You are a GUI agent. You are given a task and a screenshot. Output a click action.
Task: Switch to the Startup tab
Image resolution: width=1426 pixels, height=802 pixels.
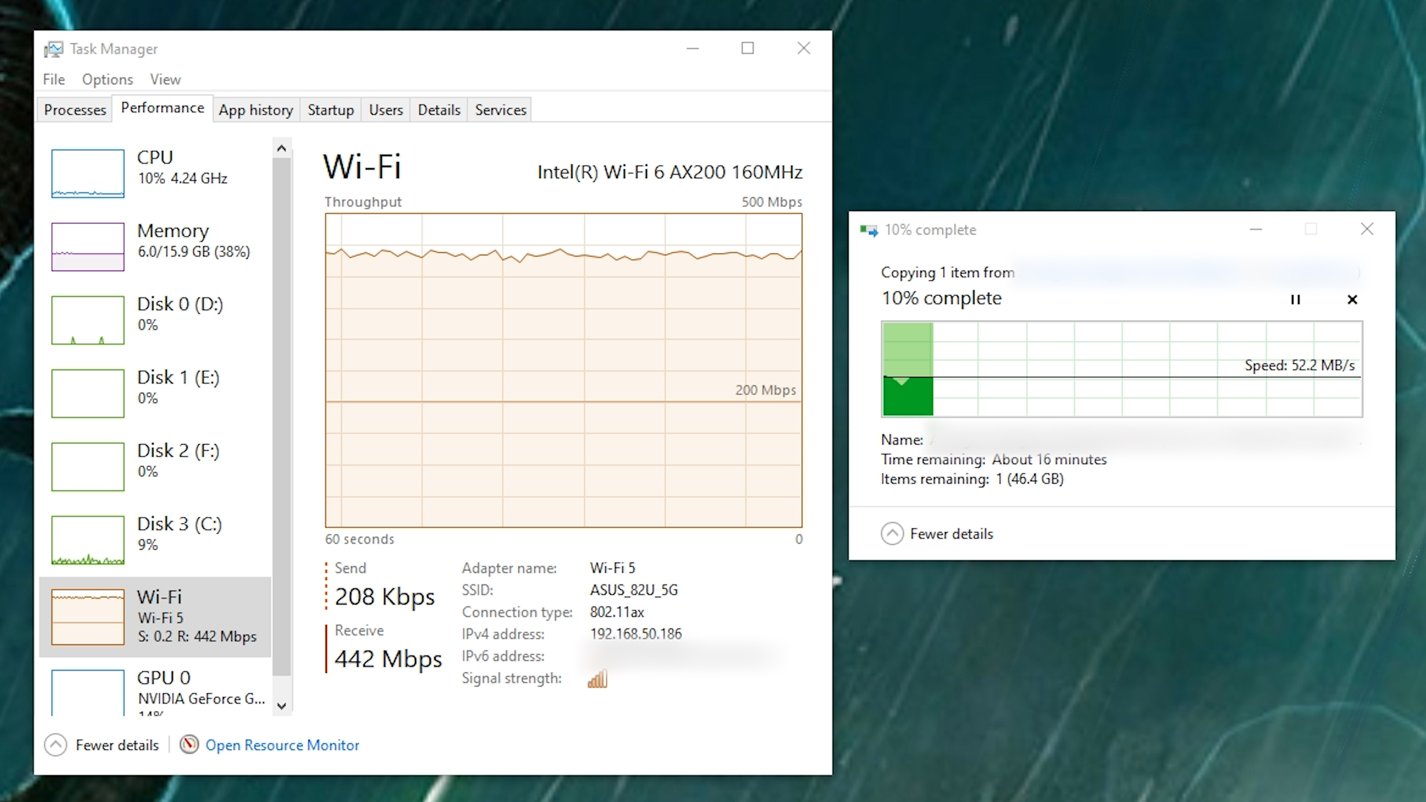click(331, 110)
